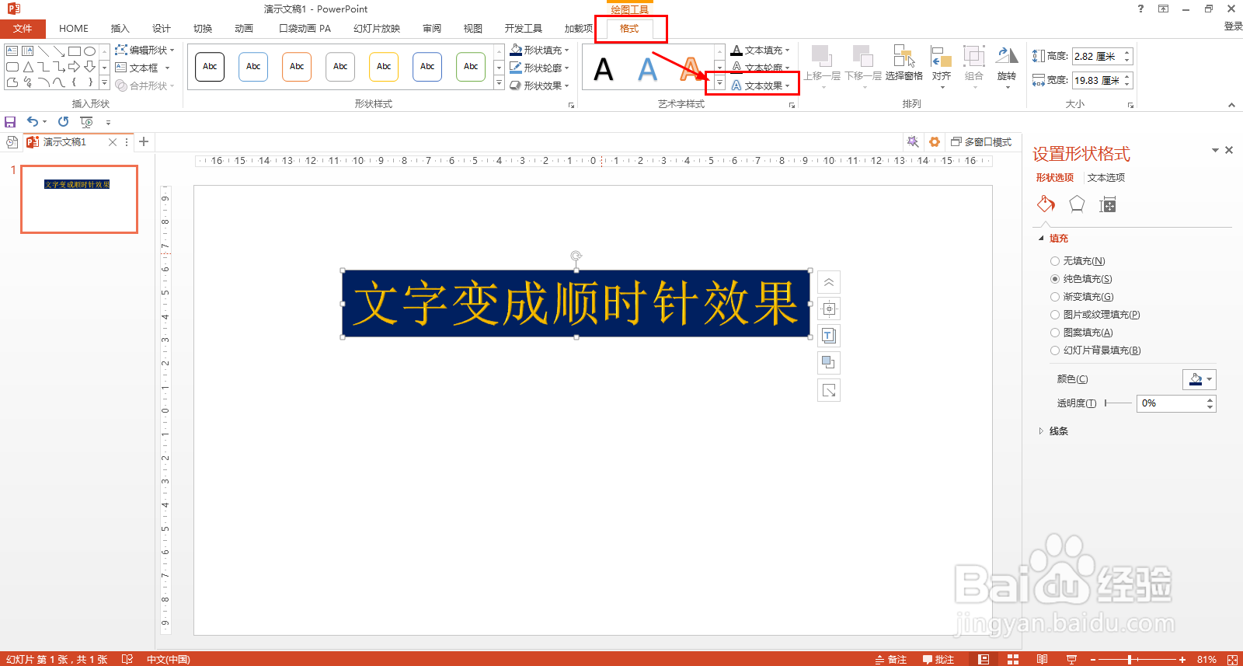This screenshot has height=666, width=1243.
Task: Start slide show from status bar icon
Action: point(1071,659)
